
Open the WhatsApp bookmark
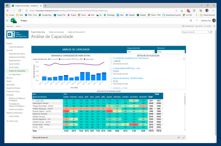(x=109, y=15)
